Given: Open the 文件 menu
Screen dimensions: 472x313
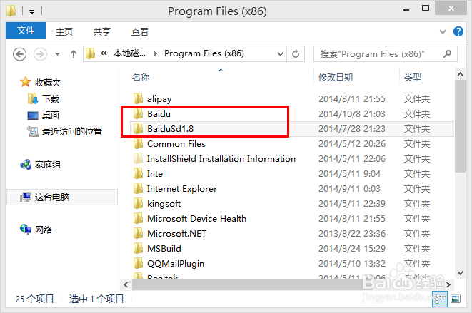Looking at the screenshot, I should pyautogui.click(x=26, y=31).
